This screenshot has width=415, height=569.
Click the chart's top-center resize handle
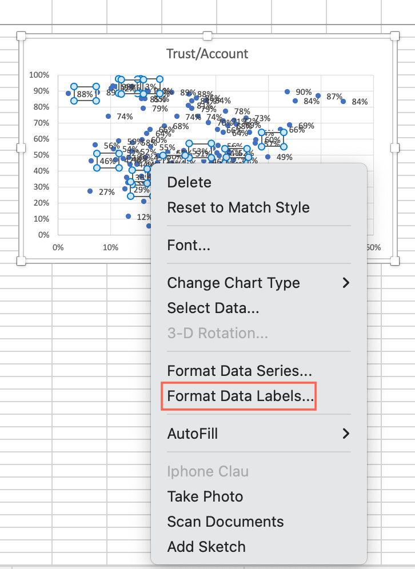click(208, 36)
